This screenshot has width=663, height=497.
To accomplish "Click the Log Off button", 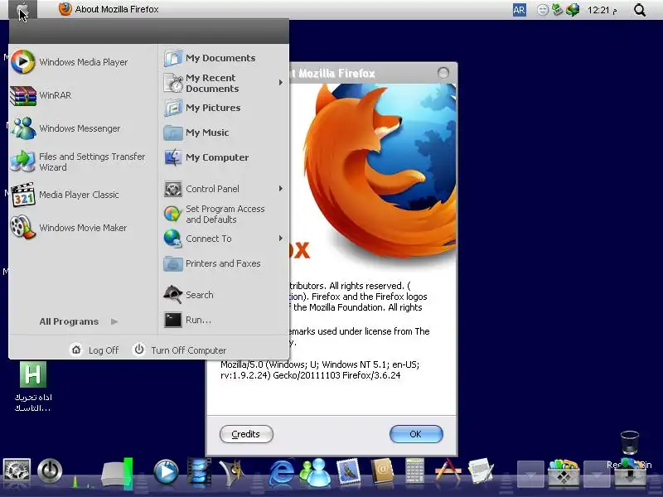I will pyautogui.click(x=94, y=350).
